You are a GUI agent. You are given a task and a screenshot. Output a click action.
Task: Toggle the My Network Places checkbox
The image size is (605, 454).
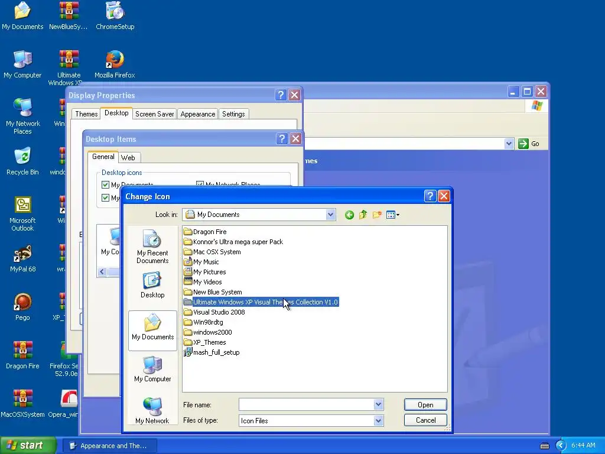pos(200,184)
